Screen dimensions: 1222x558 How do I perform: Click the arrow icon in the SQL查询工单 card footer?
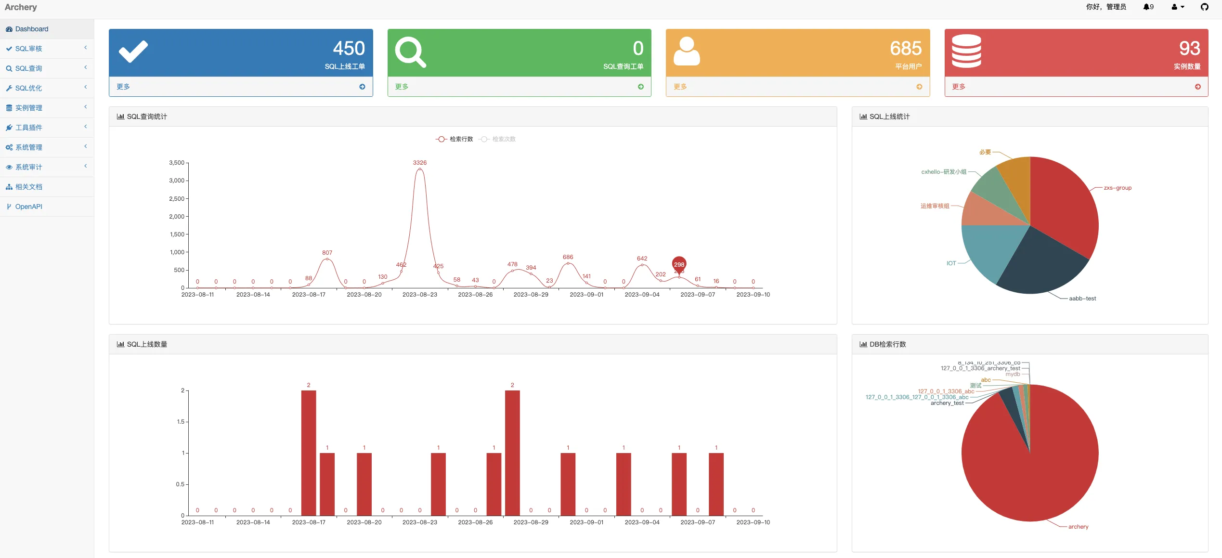pos(640,87)
